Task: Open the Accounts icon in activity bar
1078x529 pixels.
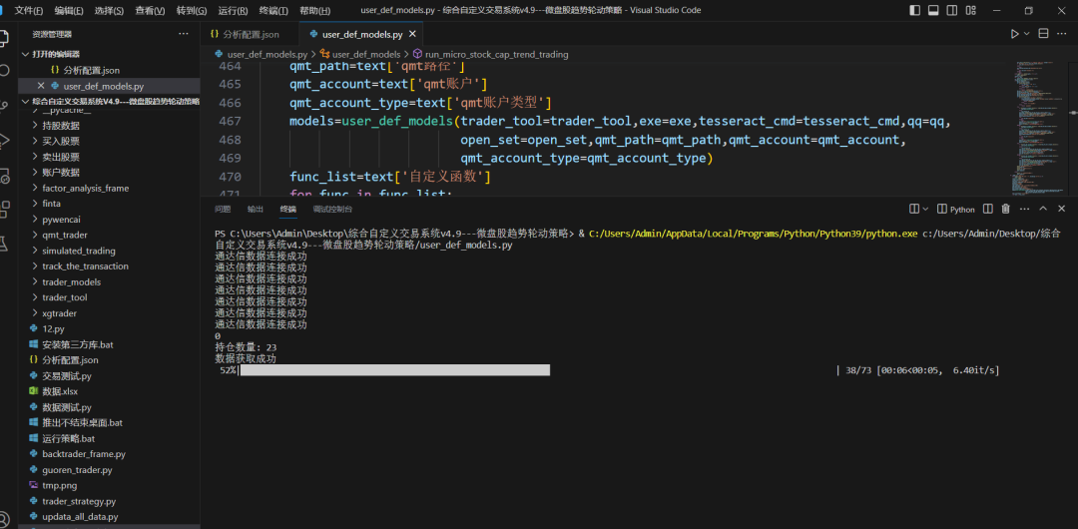Action: 3,517
